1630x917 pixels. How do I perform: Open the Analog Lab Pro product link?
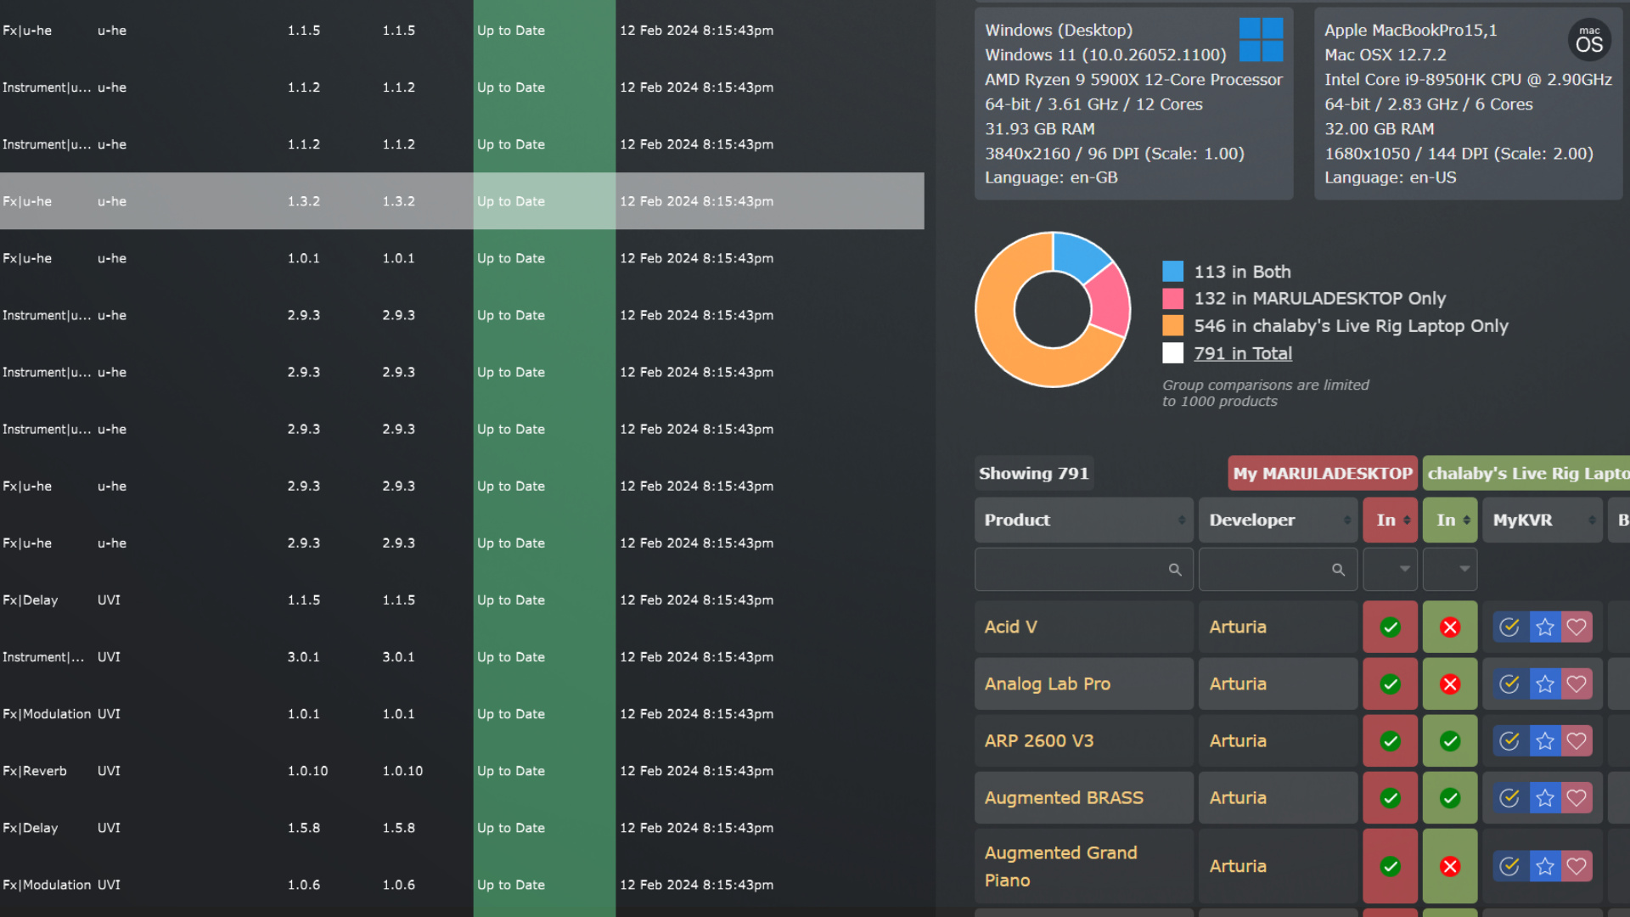[1047, 684]
